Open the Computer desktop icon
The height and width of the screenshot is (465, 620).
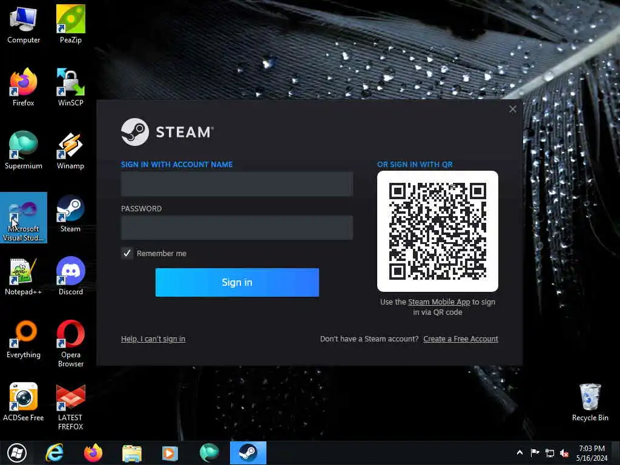pyautogui.click(x=24, y=24)
